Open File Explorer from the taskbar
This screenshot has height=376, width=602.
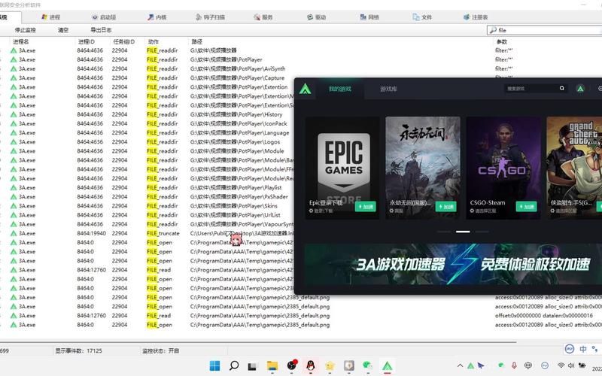[272, 365]
